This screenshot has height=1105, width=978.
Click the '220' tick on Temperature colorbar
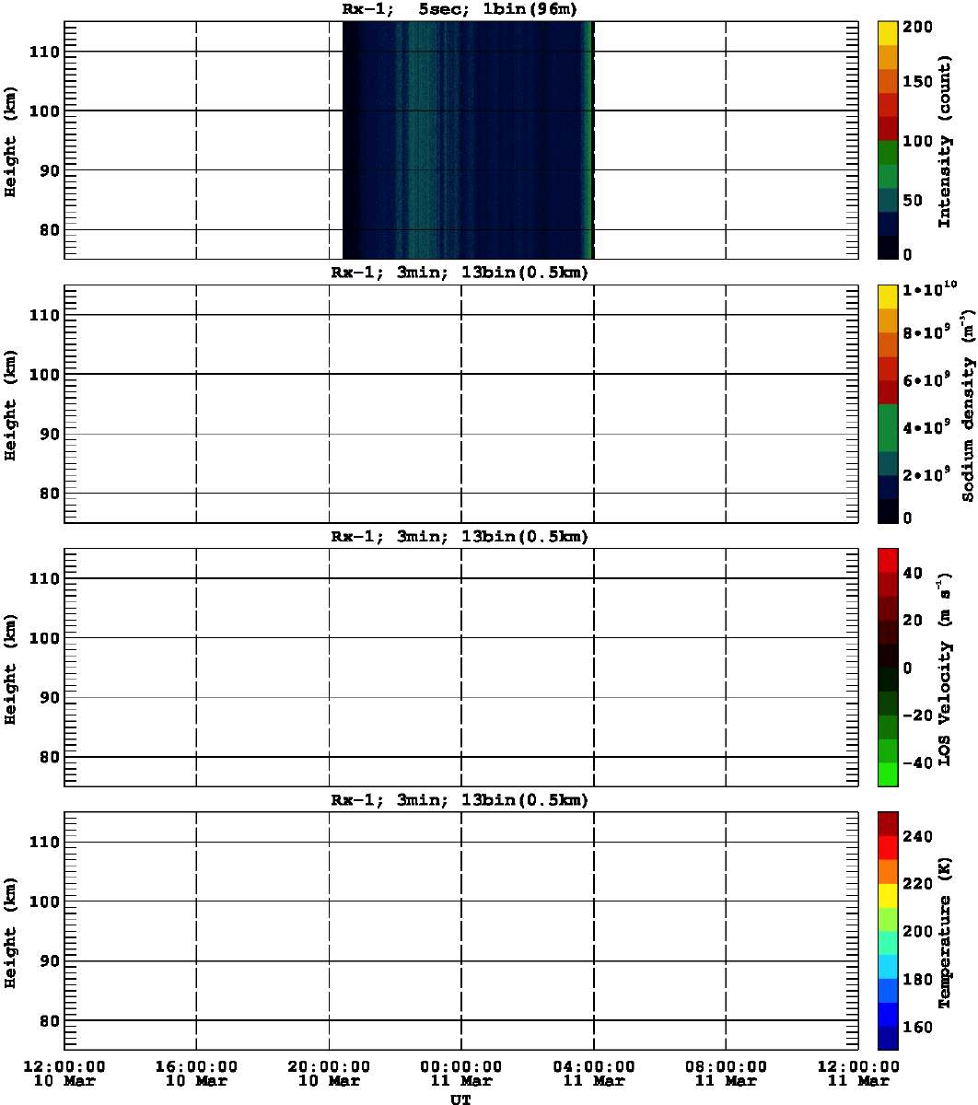917,884
